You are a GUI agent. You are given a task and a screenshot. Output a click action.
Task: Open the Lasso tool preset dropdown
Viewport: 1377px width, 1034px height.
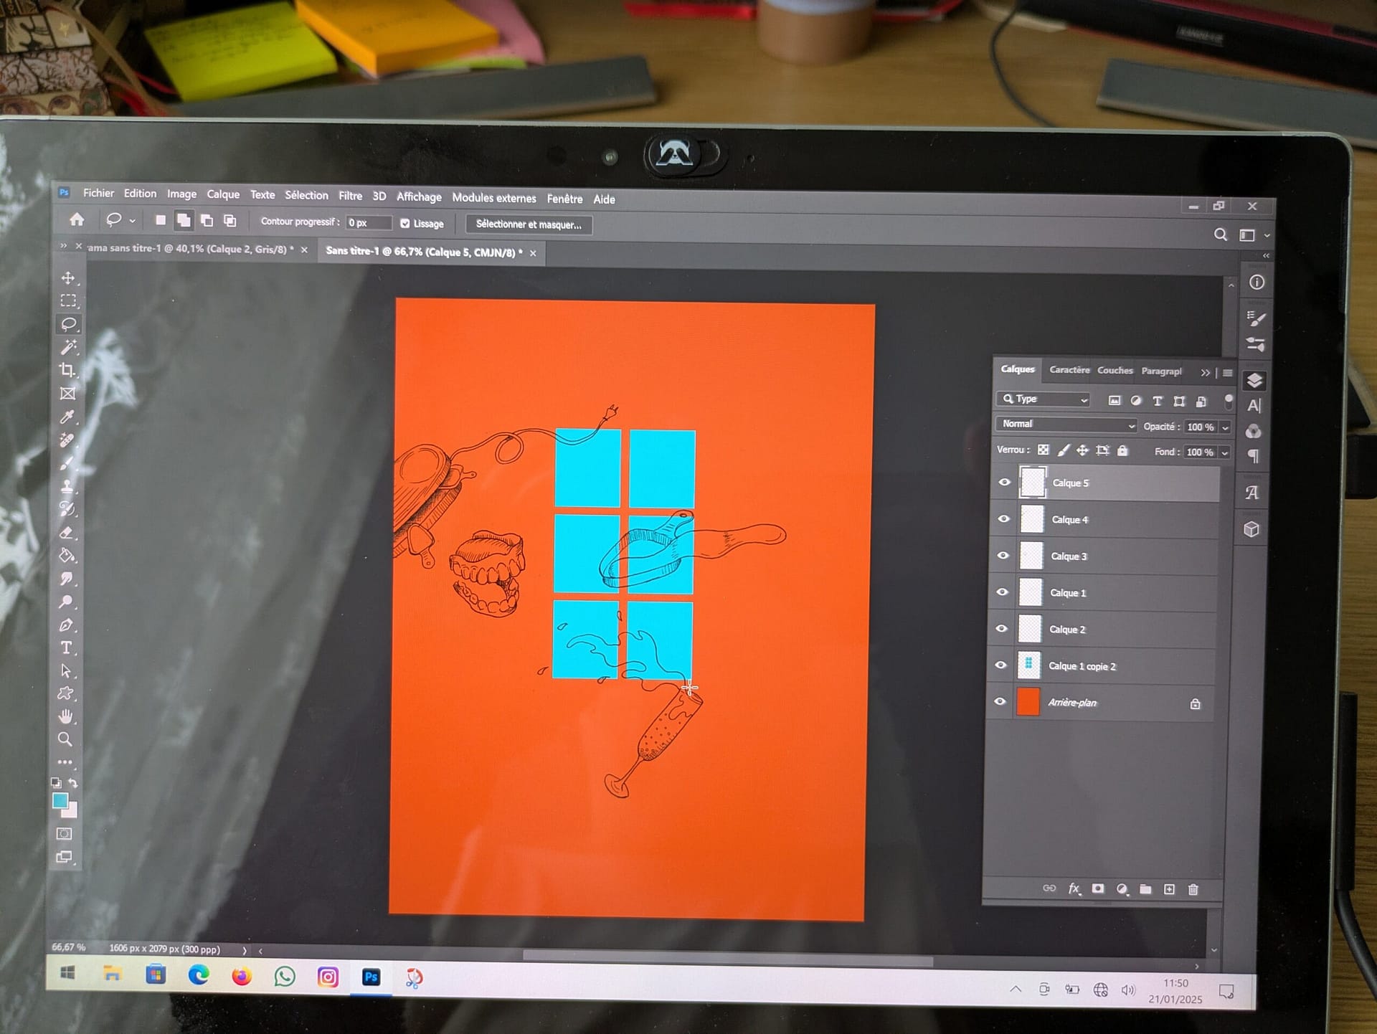point(132,221)
